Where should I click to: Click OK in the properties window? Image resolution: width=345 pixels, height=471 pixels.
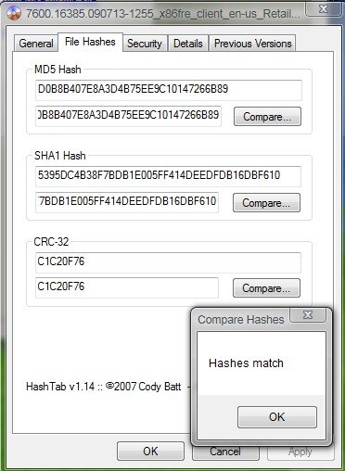(150, 452)
